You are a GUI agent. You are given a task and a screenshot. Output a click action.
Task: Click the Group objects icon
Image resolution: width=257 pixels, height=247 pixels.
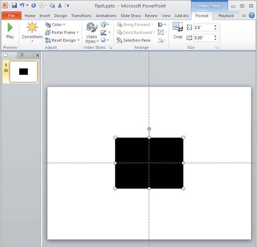click(x=160, y=32)
